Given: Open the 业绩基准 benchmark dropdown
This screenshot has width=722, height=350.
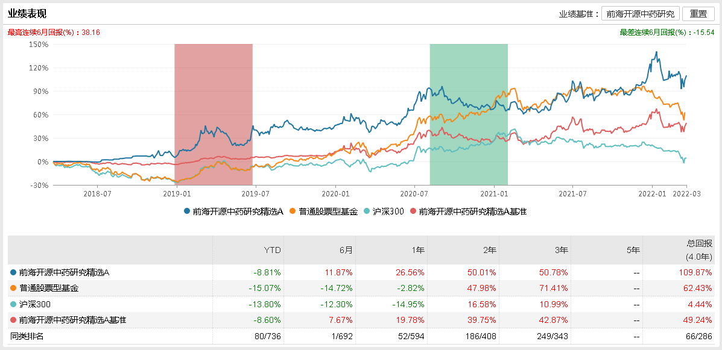Looking at the screenshot, I should [x=640, y=14].
